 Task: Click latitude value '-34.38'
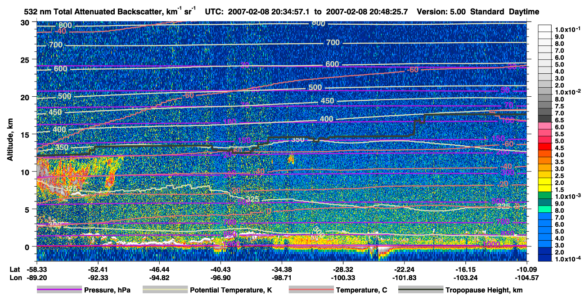click(x=282, y=269)
